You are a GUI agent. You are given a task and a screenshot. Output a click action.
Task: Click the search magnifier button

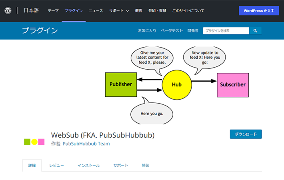coord(255,31)
